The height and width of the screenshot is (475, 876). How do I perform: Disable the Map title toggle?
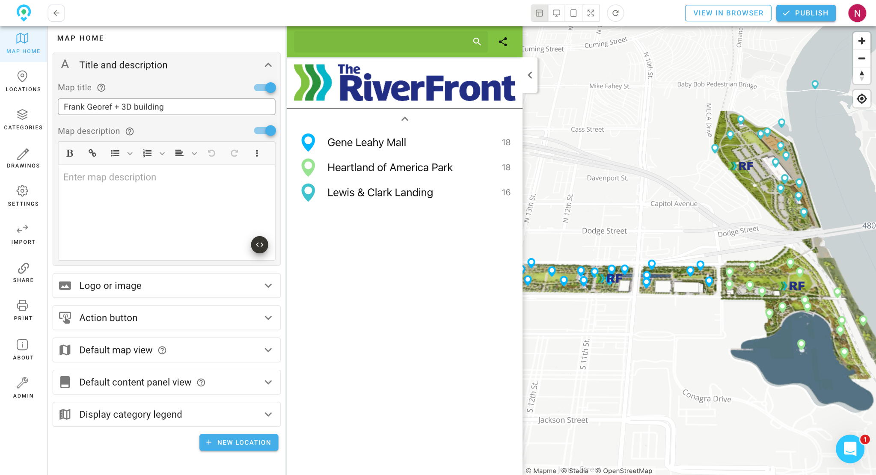(x=265, y=88)
